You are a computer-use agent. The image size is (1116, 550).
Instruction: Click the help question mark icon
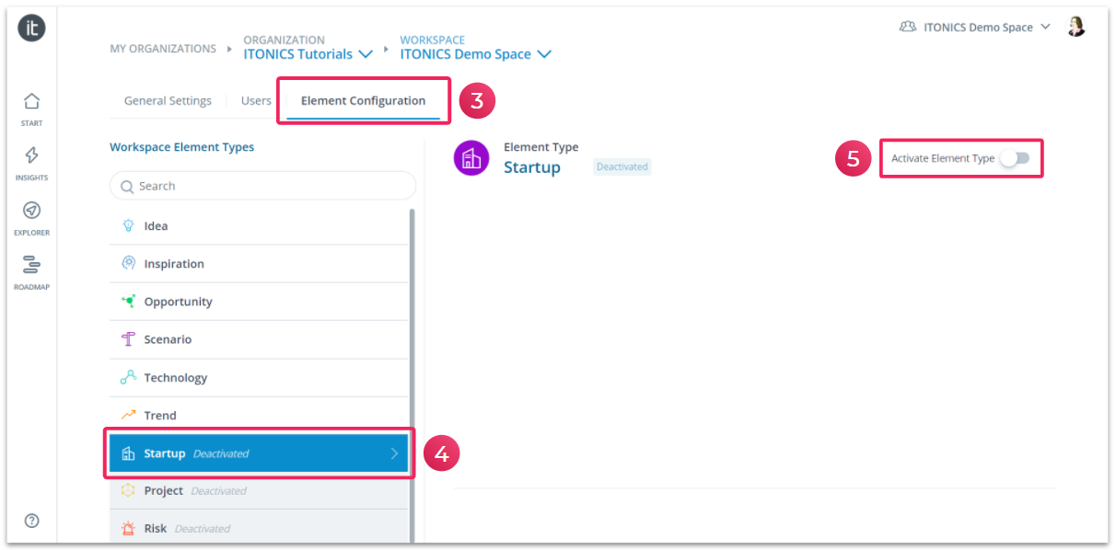31,521
